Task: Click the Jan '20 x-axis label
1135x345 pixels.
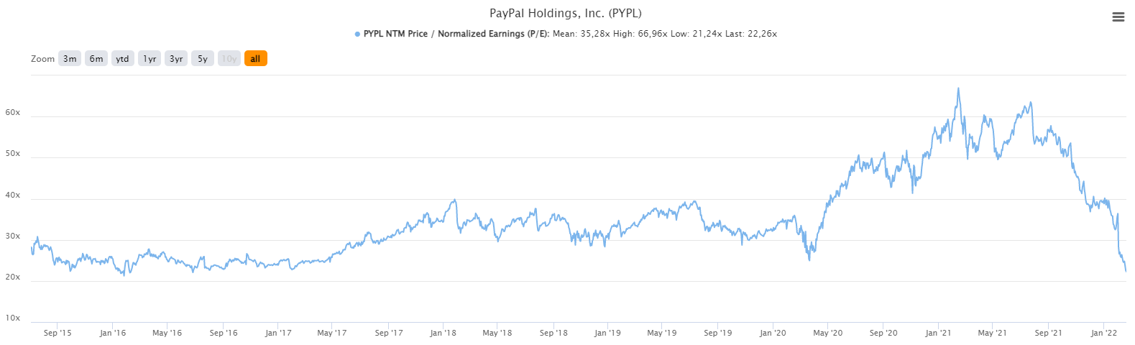Action: tap(773, 333)
